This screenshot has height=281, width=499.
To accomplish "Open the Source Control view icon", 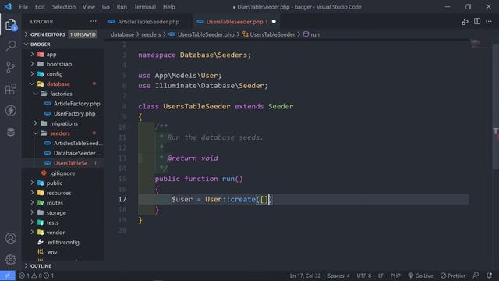I will pos(11,68).
